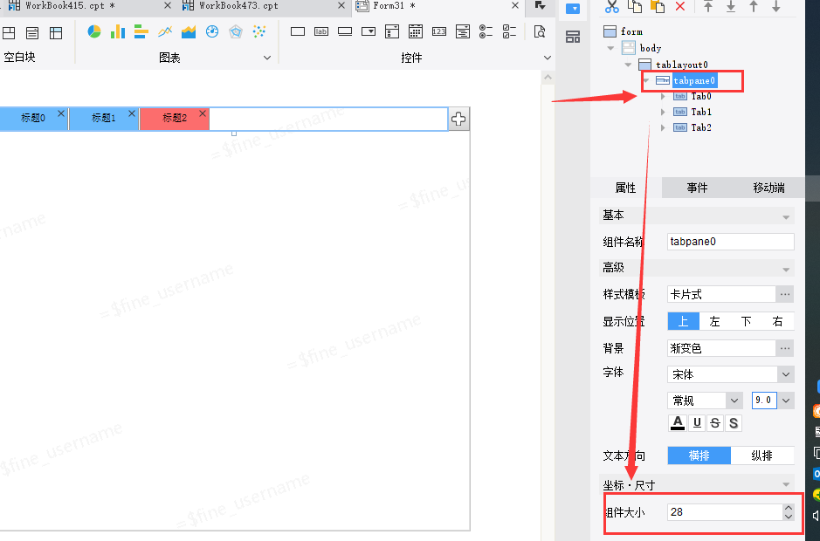Click the preview search widget icon
This screenshot has height=541, width=820.
pos(539,32)
